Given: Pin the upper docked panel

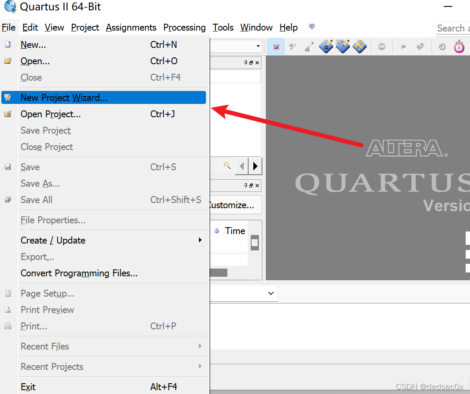Looking at the screenshot, I should coord(246,63).
